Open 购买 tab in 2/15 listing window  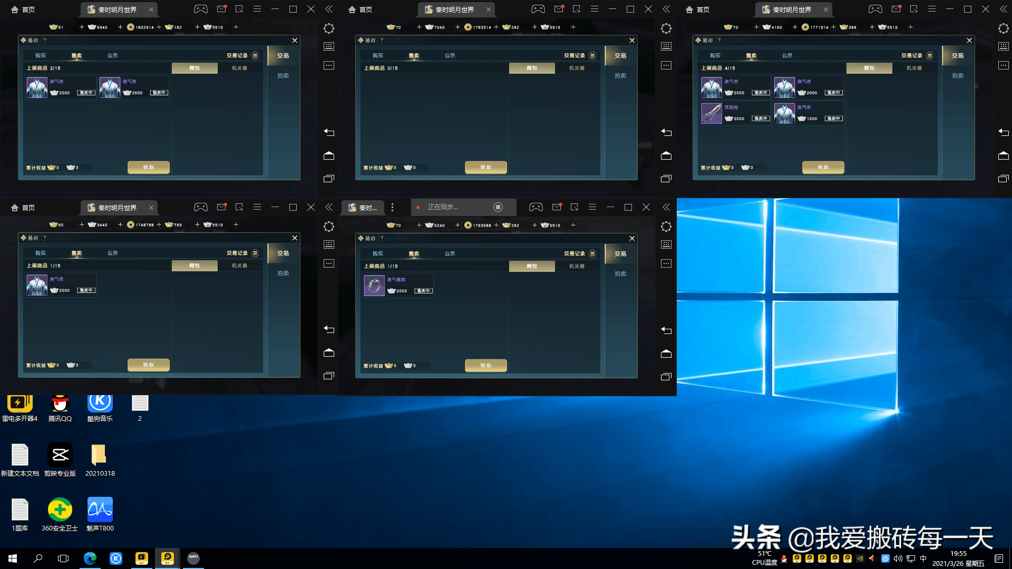(41, 55)
